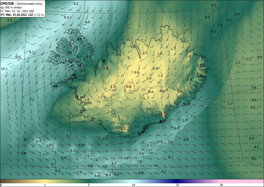The image size is (264, 187).
Task: Click the 6.9 value near the bottom
Action: pyautogui.click(x=90, y=166)
